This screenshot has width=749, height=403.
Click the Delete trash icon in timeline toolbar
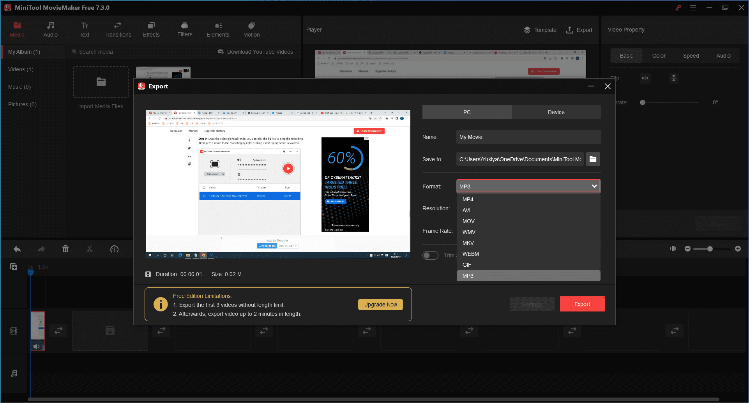[65, 249]
